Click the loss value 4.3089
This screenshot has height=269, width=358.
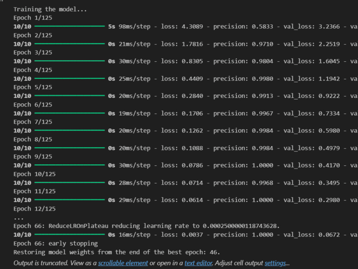[192, 27]
